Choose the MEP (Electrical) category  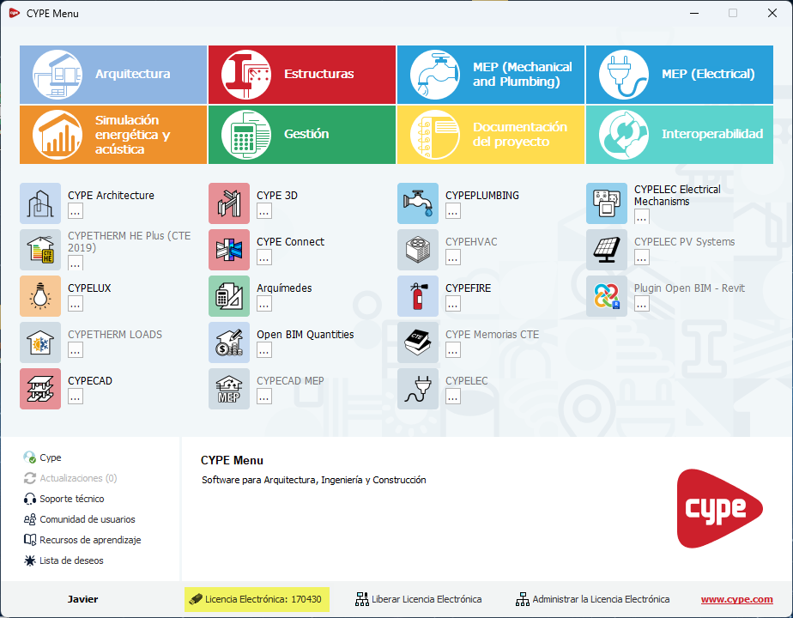pos(680,75)
